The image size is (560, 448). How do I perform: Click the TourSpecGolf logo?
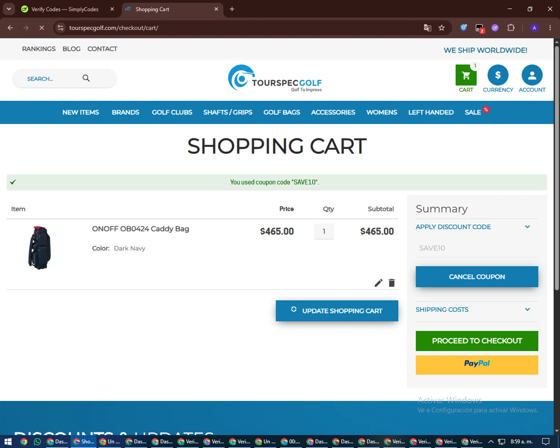pyautogui.click(x=275, y=78)
